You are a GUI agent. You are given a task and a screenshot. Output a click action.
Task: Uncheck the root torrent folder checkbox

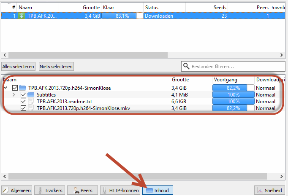coord(15,88)
